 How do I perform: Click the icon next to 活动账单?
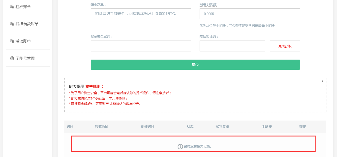coord(12,41)
